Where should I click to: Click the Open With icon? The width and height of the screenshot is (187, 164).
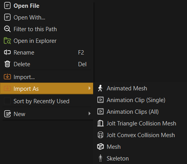click(7, 18)
